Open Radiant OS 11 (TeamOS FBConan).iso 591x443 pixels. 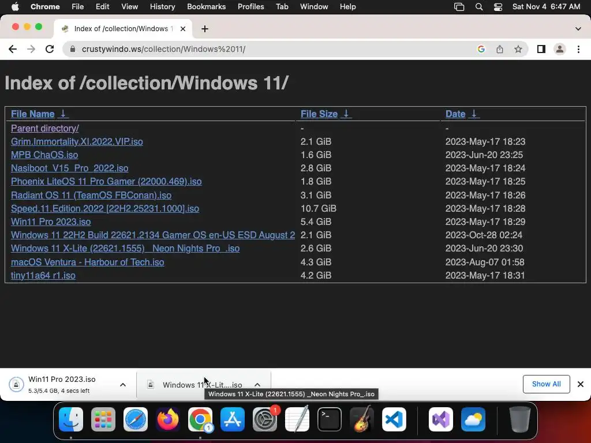(91, 195)
